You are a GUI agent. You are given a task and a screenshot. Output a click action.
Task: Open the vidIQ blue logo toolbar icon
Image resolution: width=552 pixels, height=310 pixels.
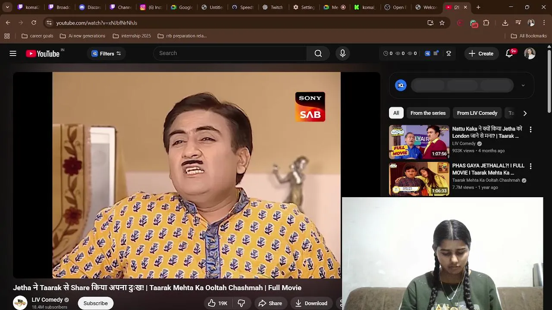coord(427,53)
